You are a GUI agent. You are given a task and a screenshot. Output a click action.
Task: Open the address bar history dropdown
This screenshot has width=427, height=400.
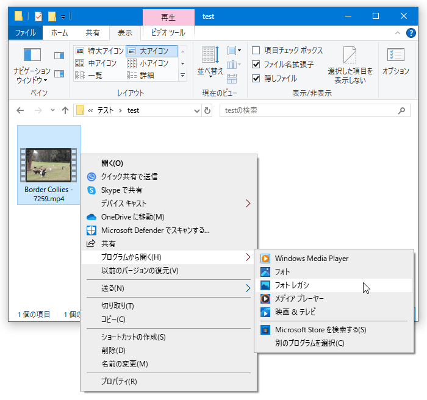196,110
